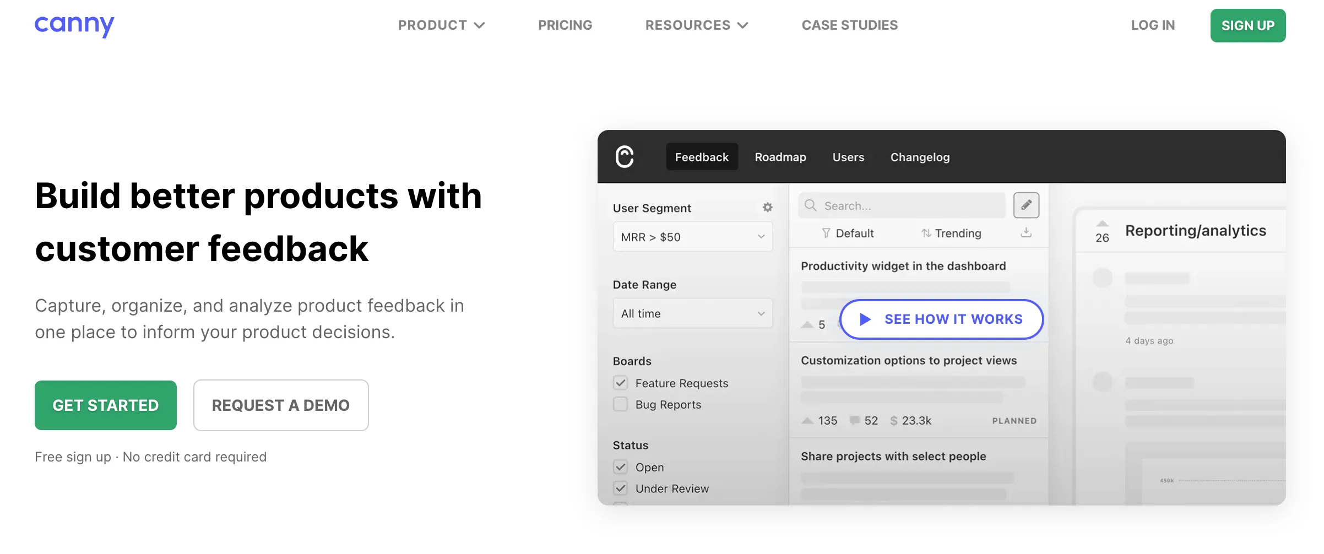Image resolution: width=1324 pixels, height=554 pixels.
Task: Click the Log In link
Action: (1153, 25)
